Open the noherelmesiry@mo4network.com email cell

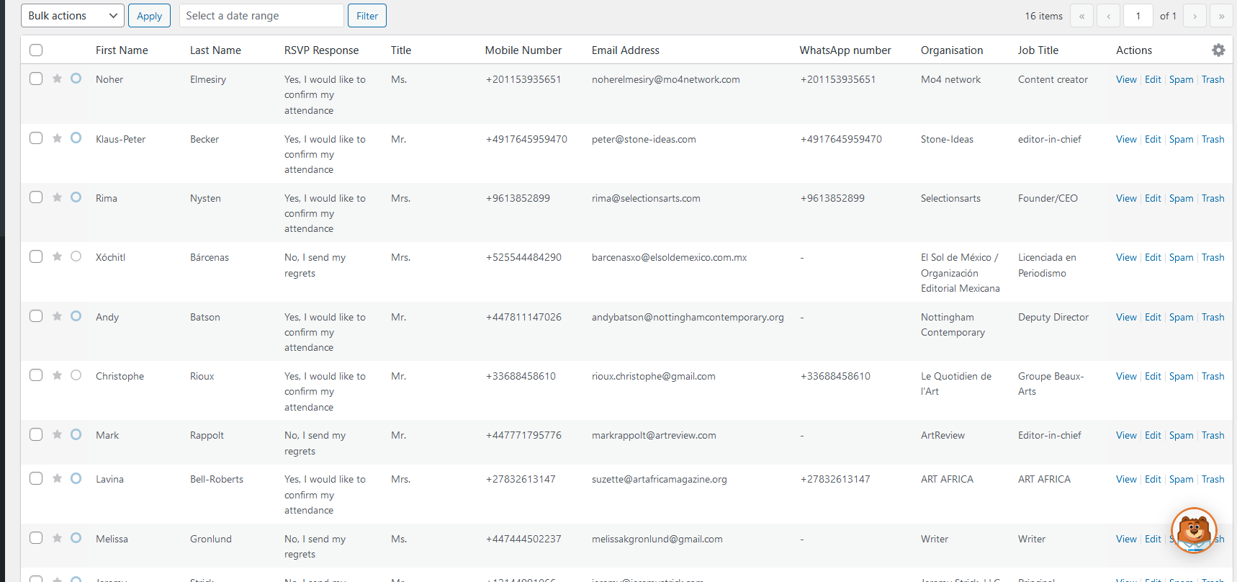click(666, 79)
